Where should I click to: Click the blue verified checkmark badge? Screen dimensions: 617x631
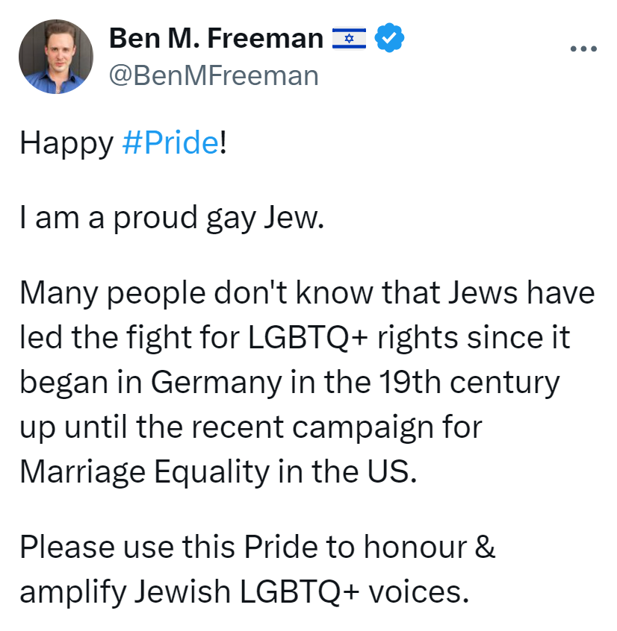point(388,38)
